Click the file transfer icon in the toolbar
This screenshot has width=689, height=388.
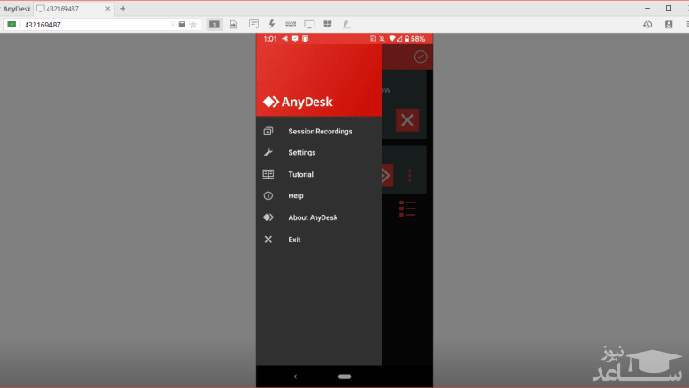234,24
